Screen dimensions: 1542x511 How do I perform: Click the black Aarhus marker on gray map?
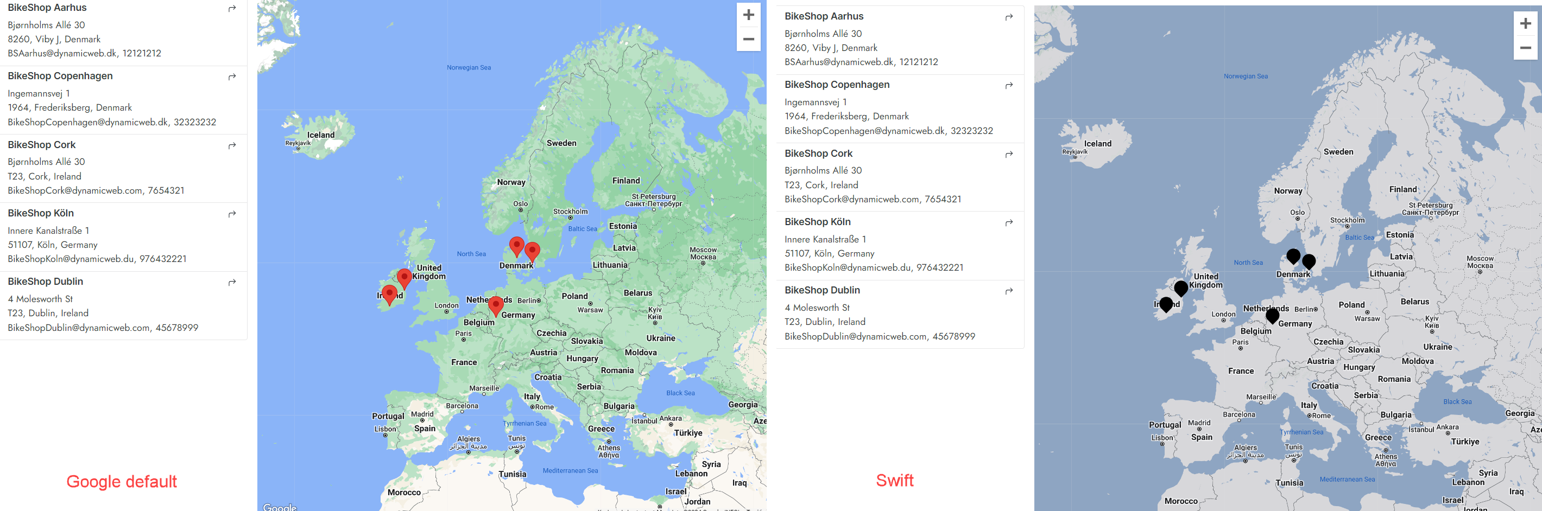tap(1293, 256)
